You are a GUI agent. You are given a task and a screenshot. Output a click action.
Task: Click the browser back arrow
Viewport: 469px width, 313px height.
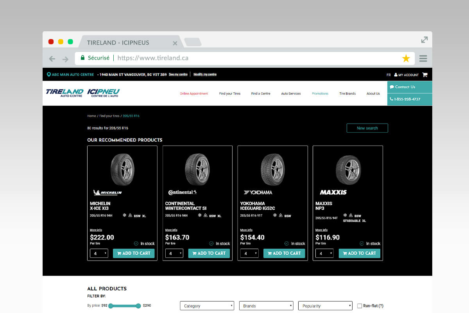[52, 59]
